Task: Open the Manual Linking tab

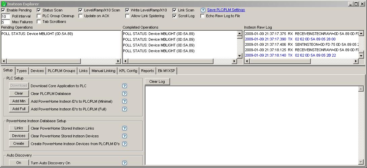Action: coord(103,71)
